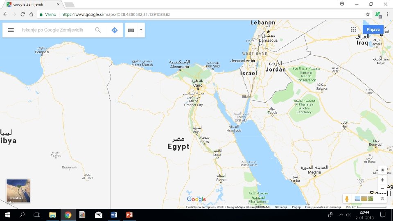Screen dimensions: 393x221
Task: Select the Google Zemljevidi tab
Action: [x=33, y=5]
